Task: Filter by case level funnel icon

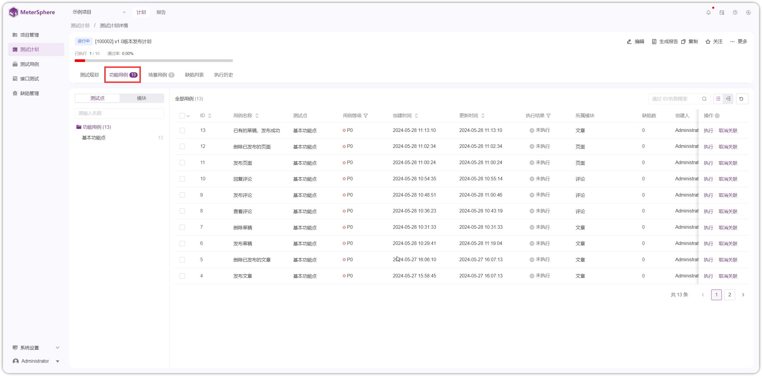Action: [x=366, y=116]
